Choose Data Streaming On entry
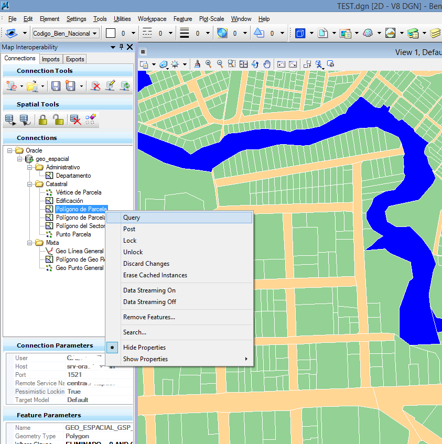The image size is (442, 444). click(179, 290)
